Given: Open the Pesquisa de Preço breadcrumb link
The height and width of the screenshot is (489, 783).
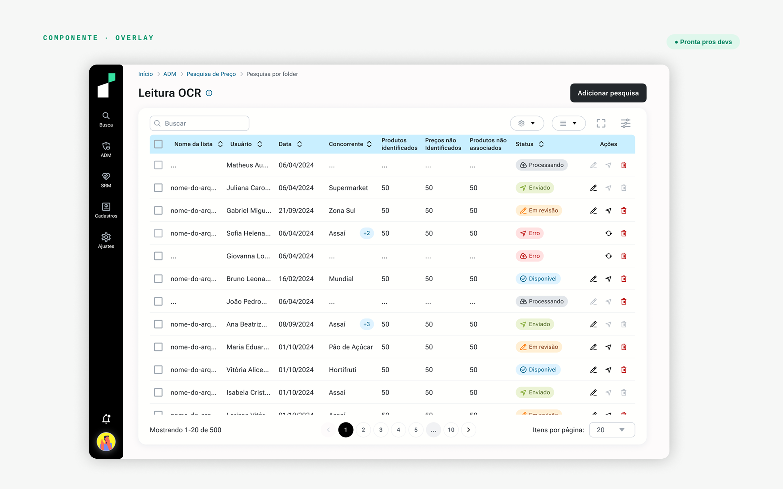Looking at the screenshot, I should pyautogui.click(x=211, y=74).
